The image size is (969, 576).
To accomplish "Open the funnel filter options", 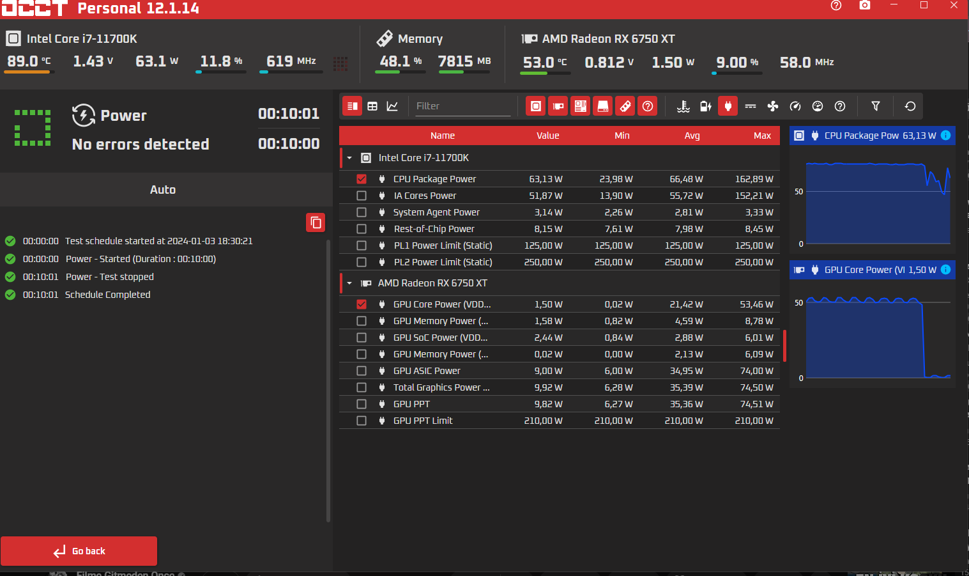I will (x=876, y=106).
